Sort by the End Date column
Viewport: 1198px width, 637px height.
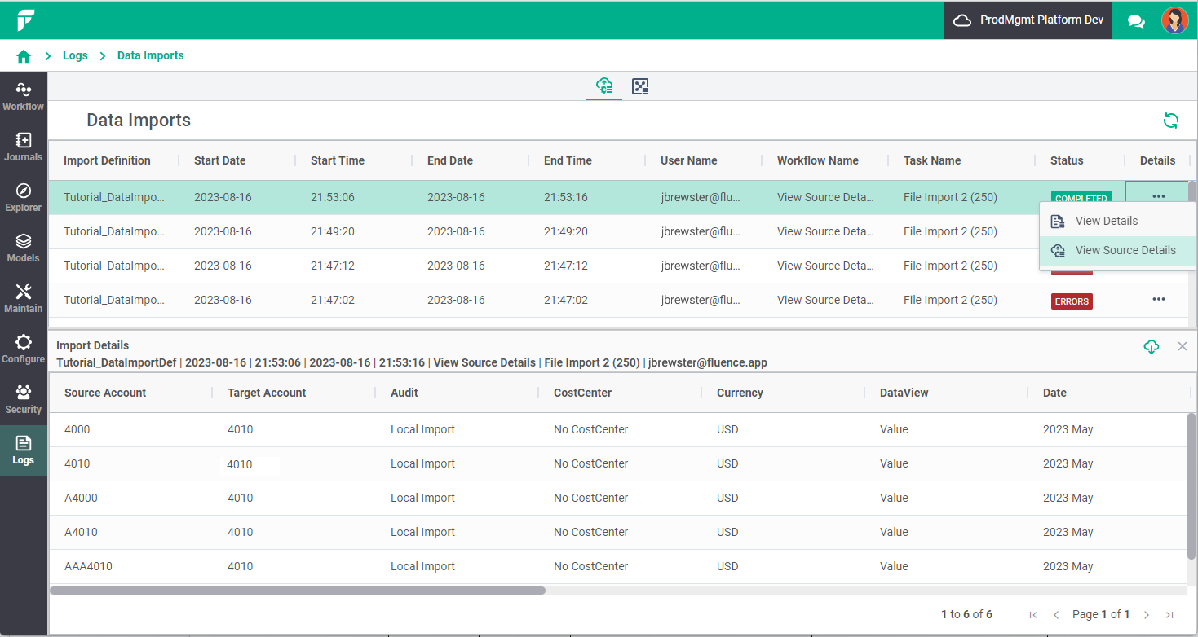450,160
